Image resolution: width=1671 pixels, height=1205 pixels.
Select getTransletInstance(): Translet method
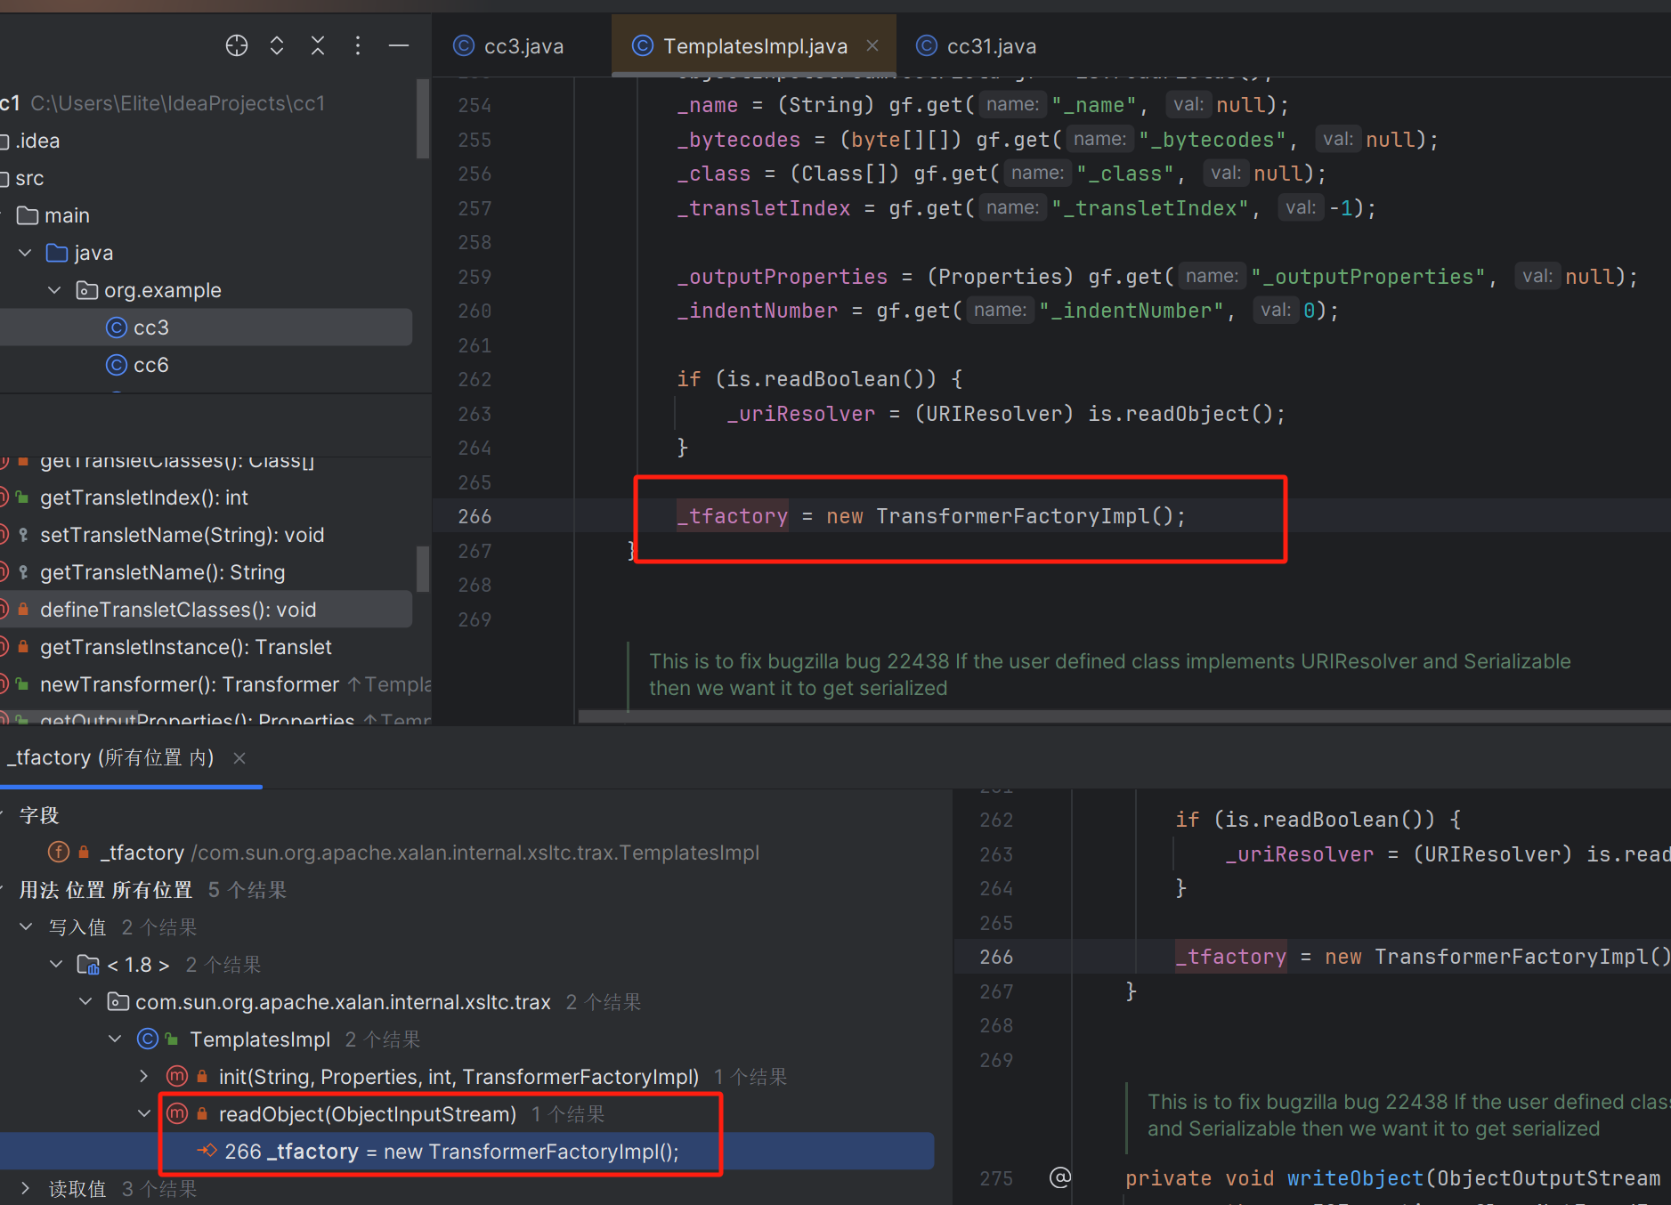(186, 647)
